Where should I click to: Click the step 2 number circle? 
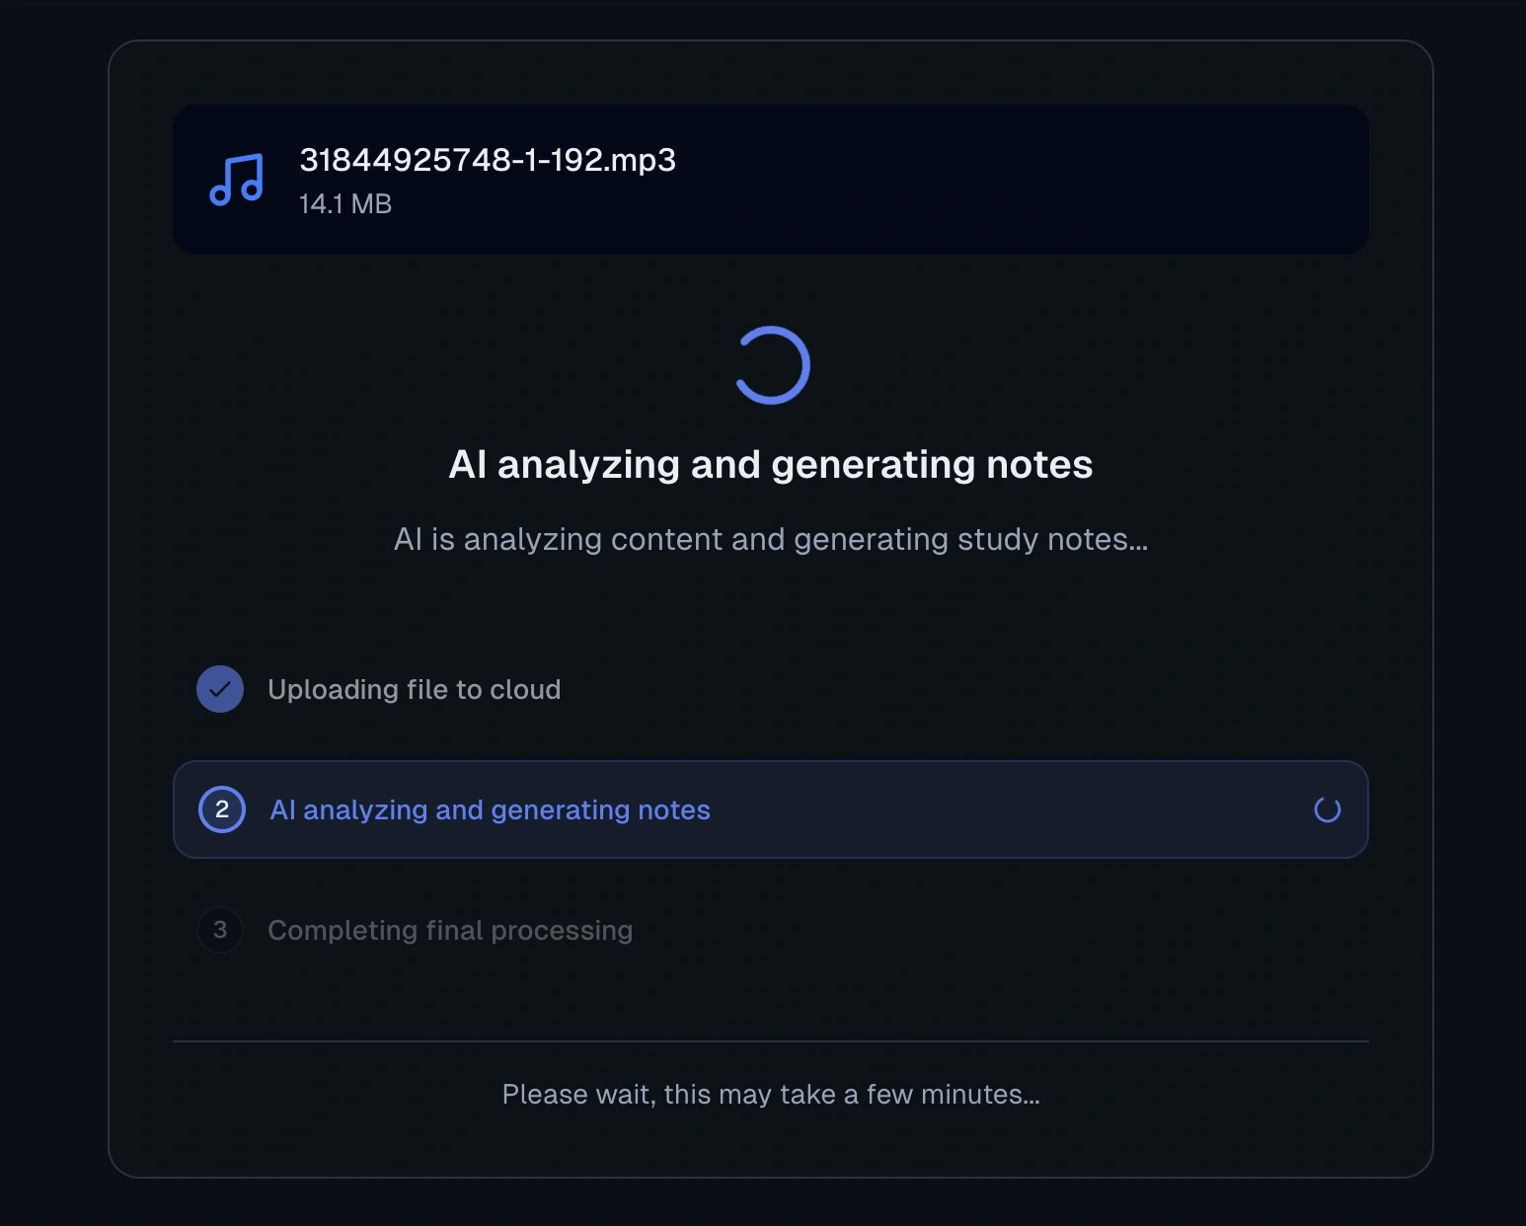pyautogui.click(x=222, y=810)
